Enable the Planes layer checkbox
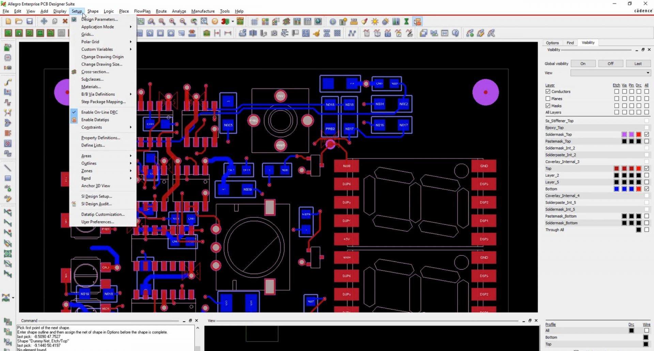 (x=548, y=99)
